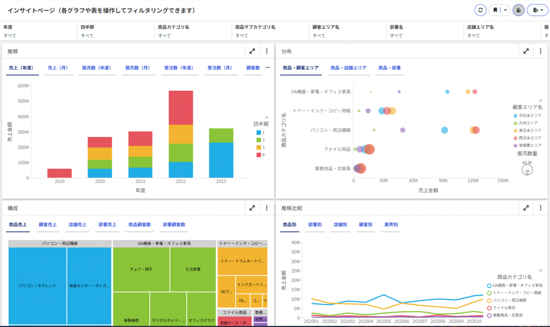
Task: Select the 売上（年度） tab
Action: click(21, 68)
